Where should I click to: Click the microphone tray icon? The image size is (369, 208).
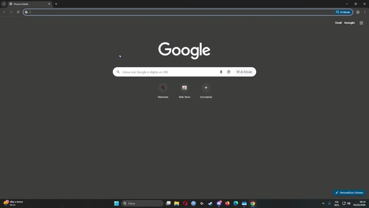[330, 203]
